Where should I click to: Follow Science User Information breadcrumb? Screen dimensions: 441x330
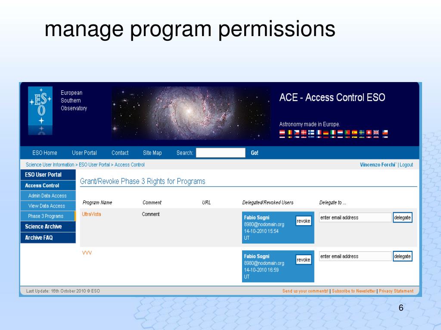pos(50,165)
